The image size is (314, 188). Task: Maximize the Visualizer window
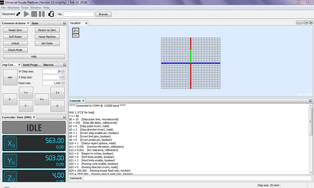pyautogui.click(x=311, y=23)
